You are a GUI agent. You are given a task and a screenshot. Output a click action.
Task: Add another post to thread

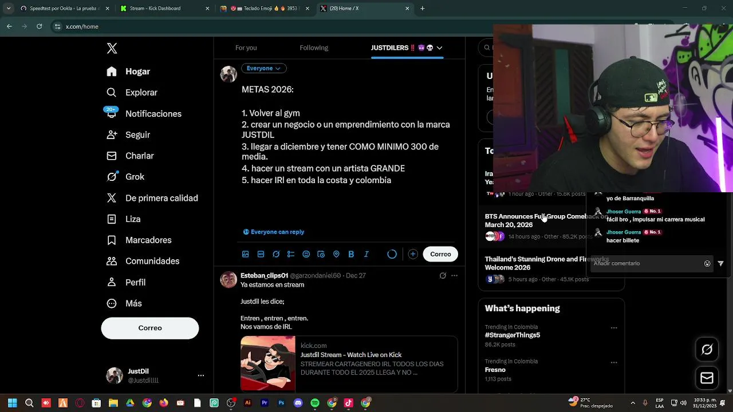pyautogui.click(x=413, y=254)
